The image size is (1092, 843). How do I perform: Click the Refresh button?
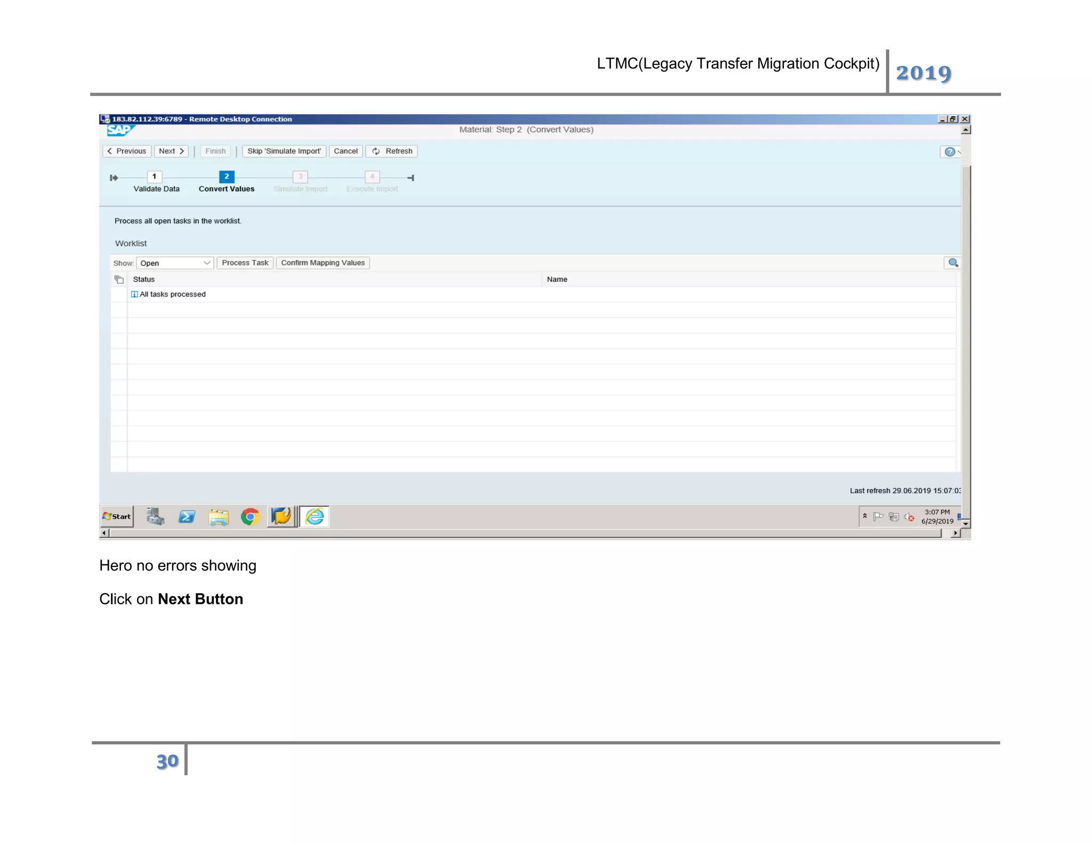tap(392, 151)
